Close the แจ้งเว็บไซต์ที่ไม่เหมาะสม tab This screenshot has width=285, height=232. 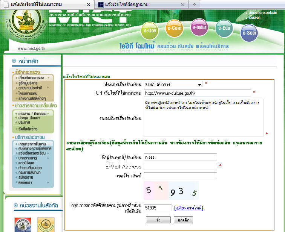[x=89, y=5]
